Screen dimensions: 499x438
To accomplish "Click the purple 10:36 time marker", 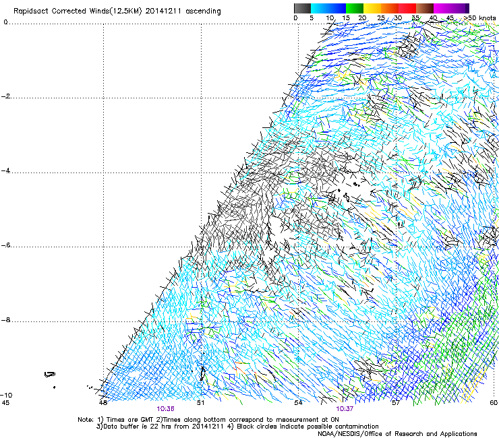I will tap(165, 409).
